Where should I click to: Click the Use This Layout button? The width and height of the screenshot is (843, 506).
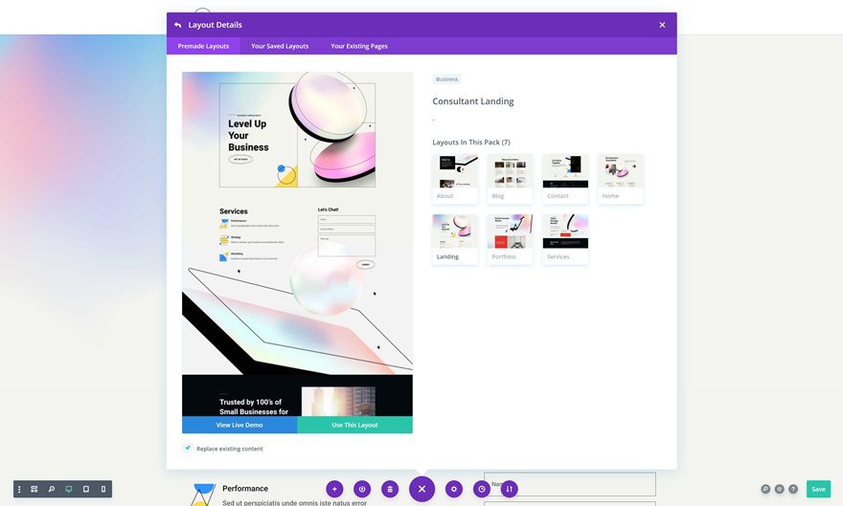[x=354, y=425]
